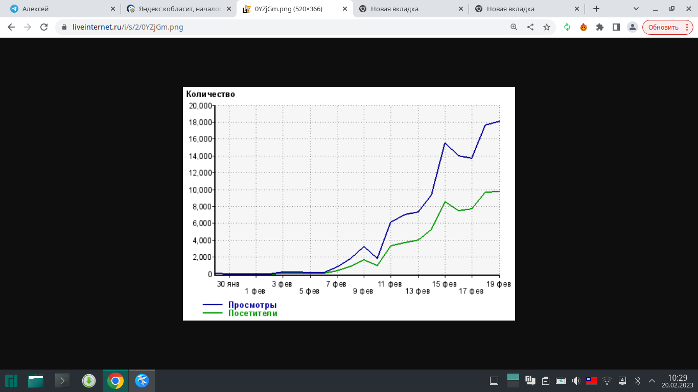Expand hidden system tray icons
The height and width of the screenshot is (392, 698).
652,381
